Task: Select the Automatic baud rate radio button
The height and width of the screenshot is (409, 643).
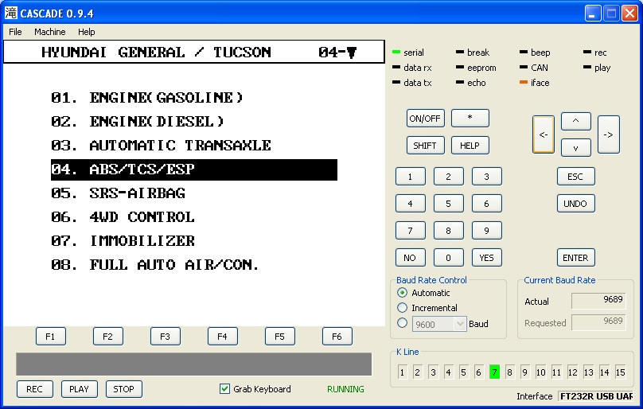Action: click(403, 293)
